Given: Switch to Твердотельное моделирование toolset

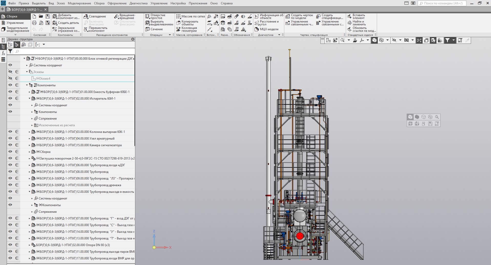Looking at the screenshot, I should tap(17, 29).
